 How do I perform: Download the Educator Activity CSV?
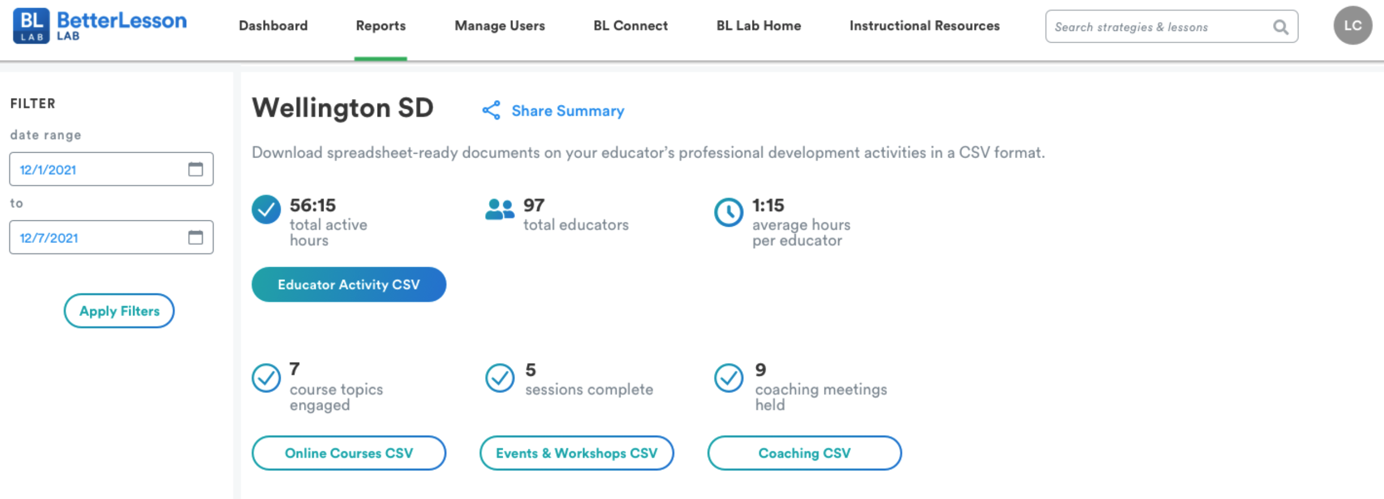(x=348, y=285)
